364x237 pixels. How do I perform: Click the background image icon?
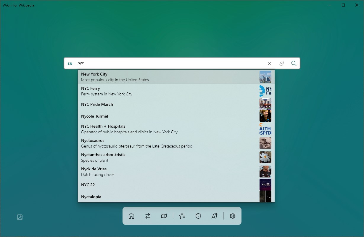pos(20,217)
